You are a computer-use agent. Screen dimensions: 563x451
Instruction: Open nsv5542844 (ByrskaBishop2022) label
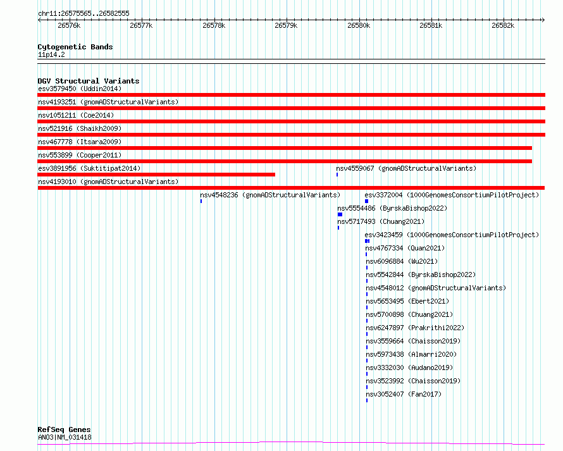[x=421, y=275]
